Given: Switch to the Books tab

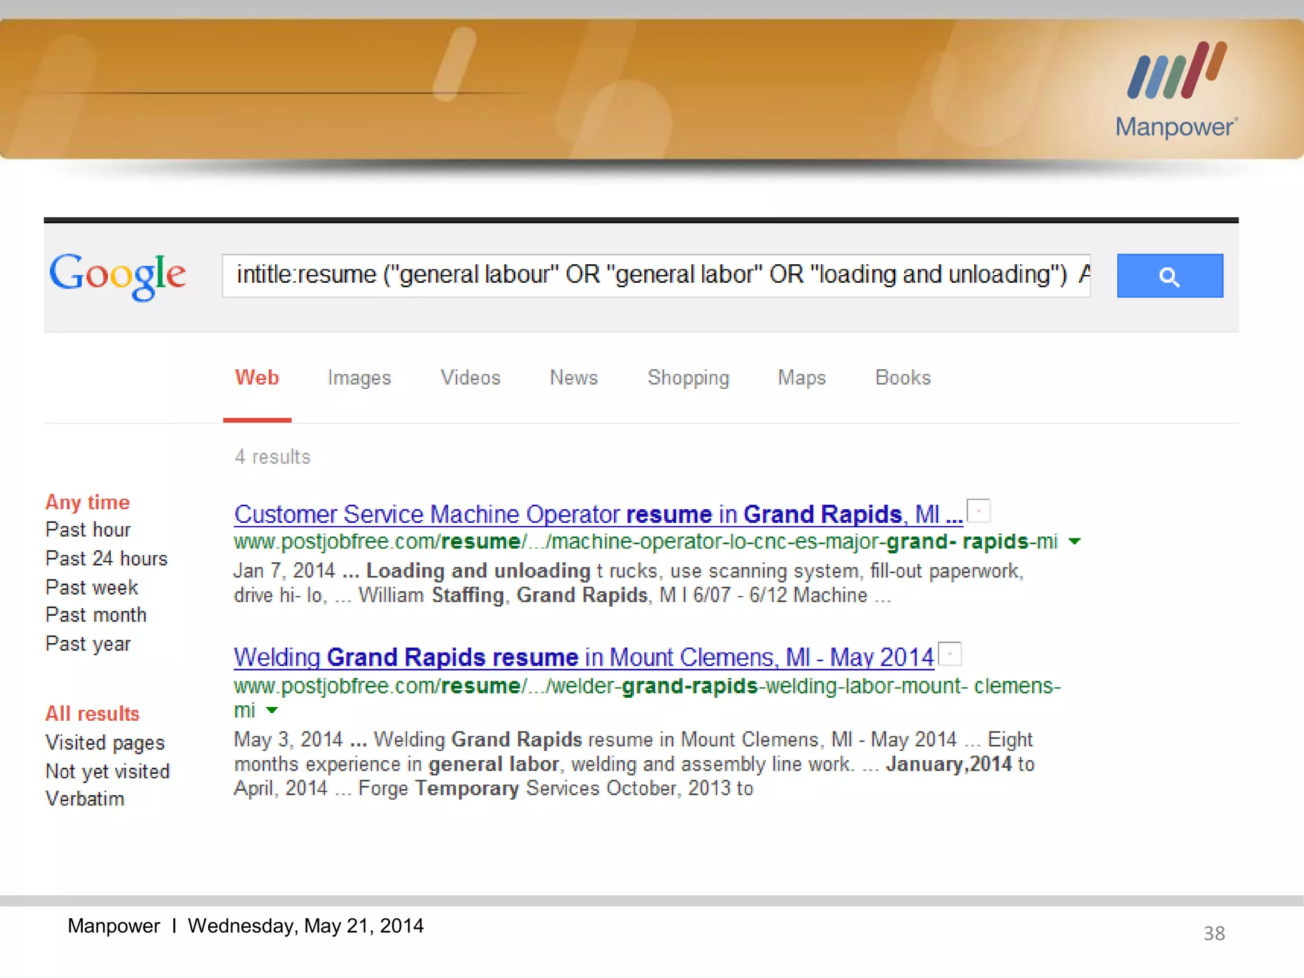Looking at the screenshot, I should click(x=902, y=378).
